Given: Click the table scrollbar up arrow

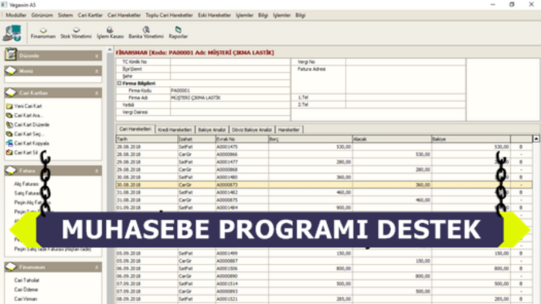Looking at the screenshot, I should point(536,139).
